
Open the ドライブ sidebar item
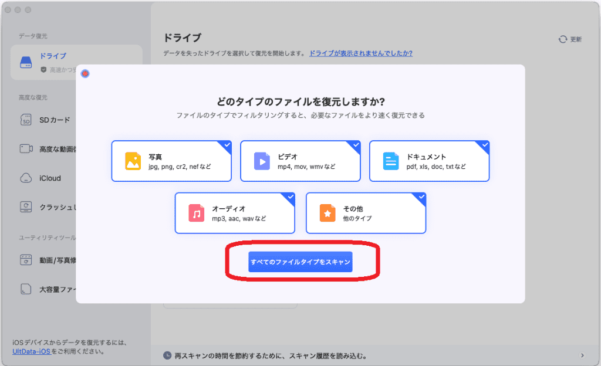tap(76, 62)
